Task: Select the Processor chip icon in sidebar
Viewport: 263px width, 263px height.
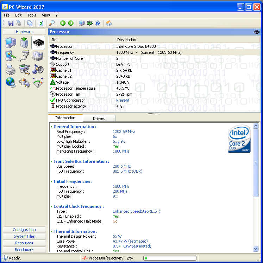Action: coord(38,43)
